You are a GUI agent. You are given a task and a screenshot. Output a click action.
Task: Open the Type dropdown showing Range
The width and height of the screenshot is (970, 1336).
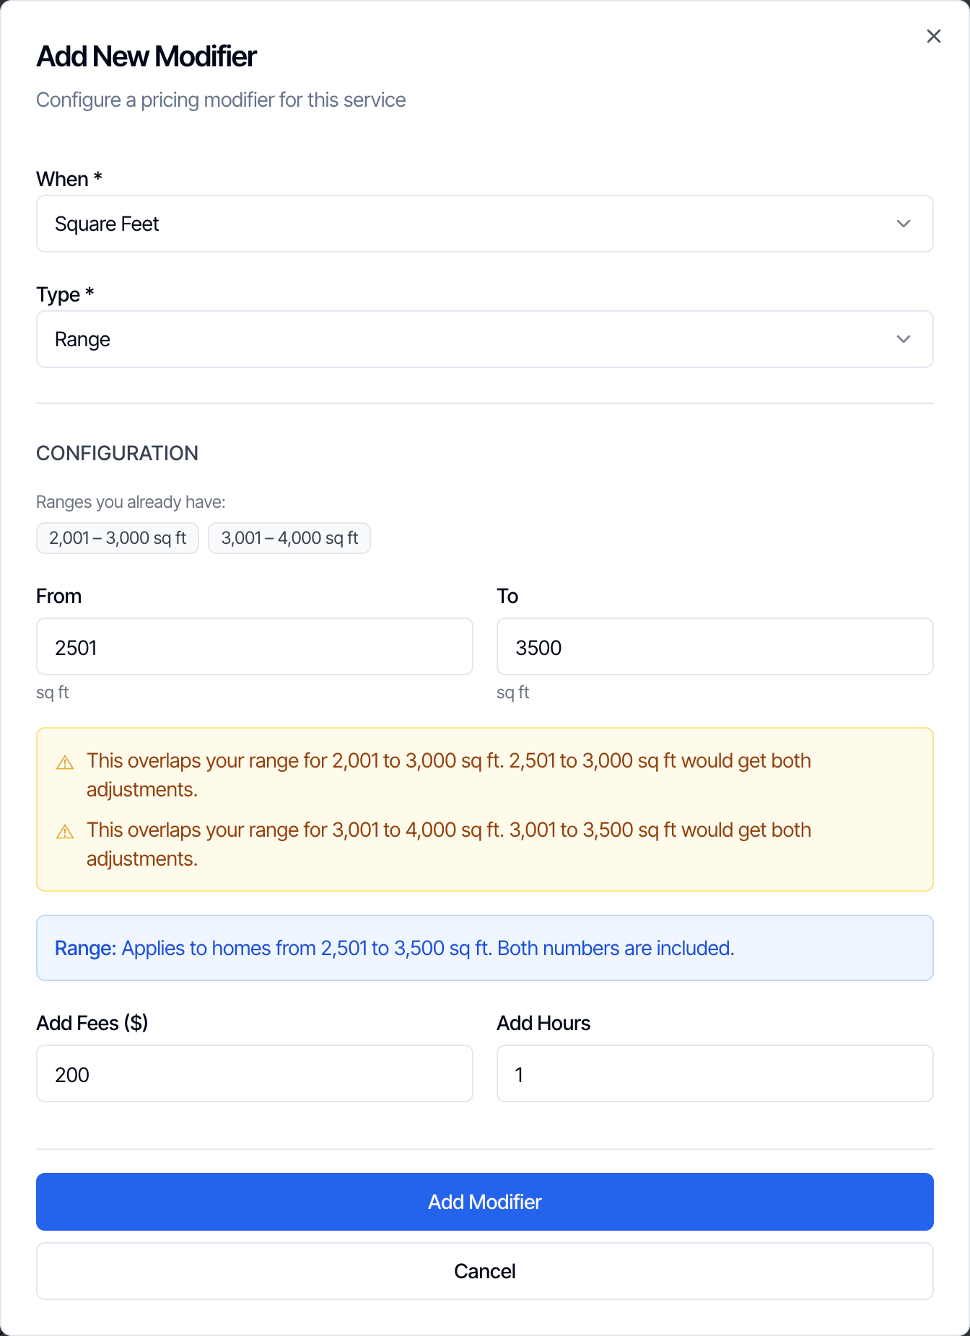485,339
